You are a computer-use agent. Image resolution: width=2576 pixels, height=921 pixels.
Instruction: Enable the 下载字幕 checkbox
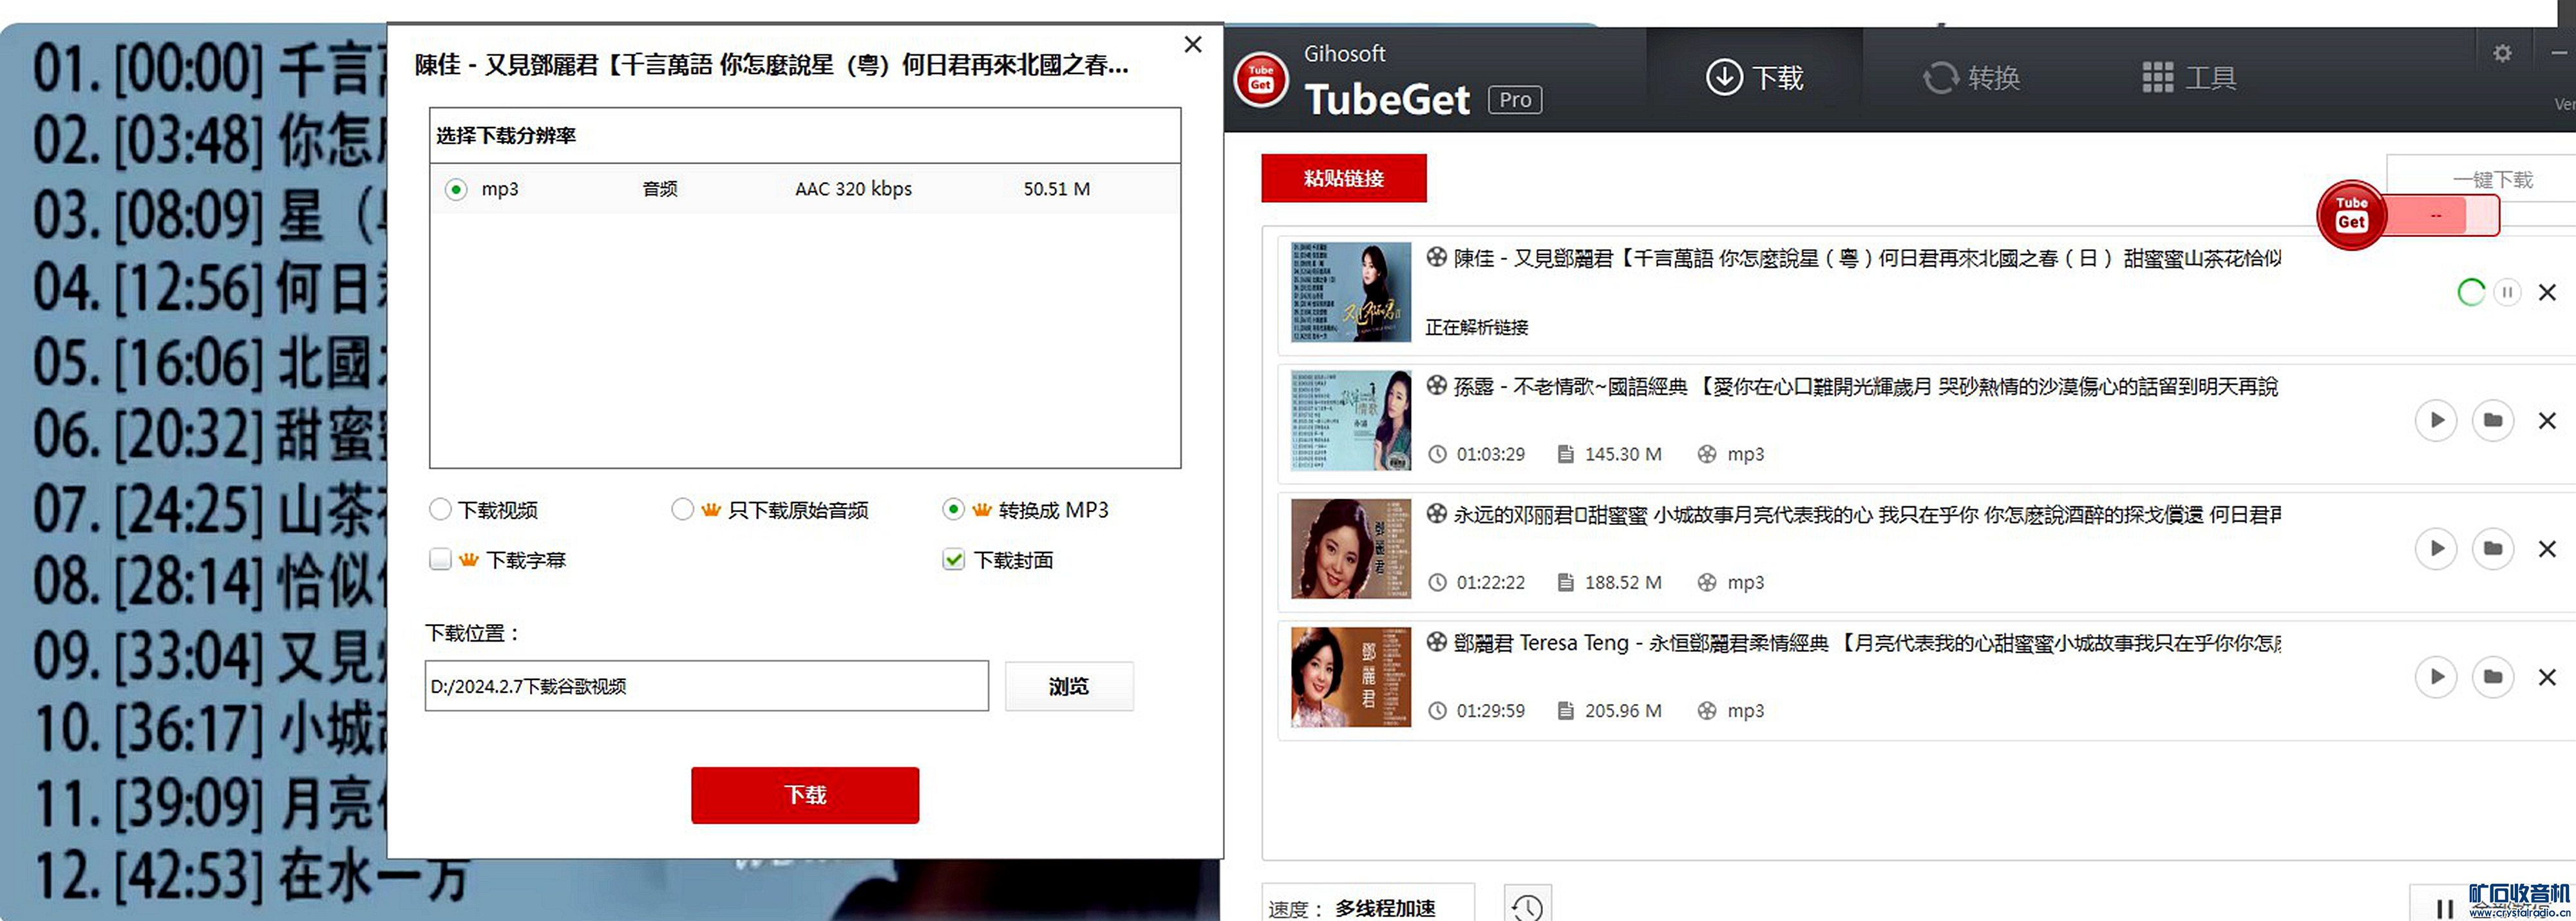click(x=440, y=559)
